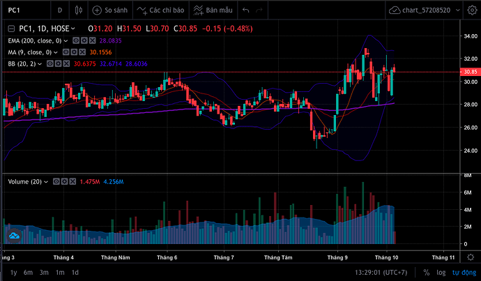Open the candlestick chart style selector
Viewport: 481px width, 281px height.
[x=79, y=10]
